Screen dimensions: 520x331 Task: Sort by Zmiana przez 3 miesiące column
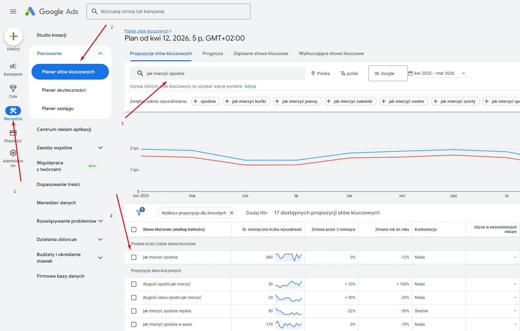coord(333,230)
